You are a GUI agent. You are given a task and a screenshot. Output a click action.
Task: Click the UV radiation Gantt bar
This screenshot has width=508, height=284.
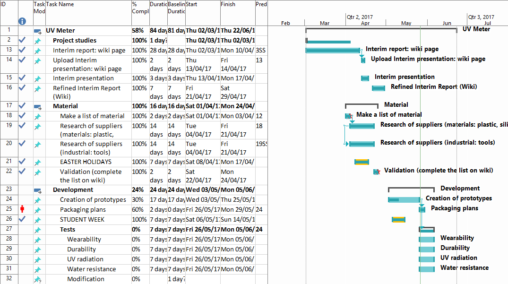tap(427, 259)
